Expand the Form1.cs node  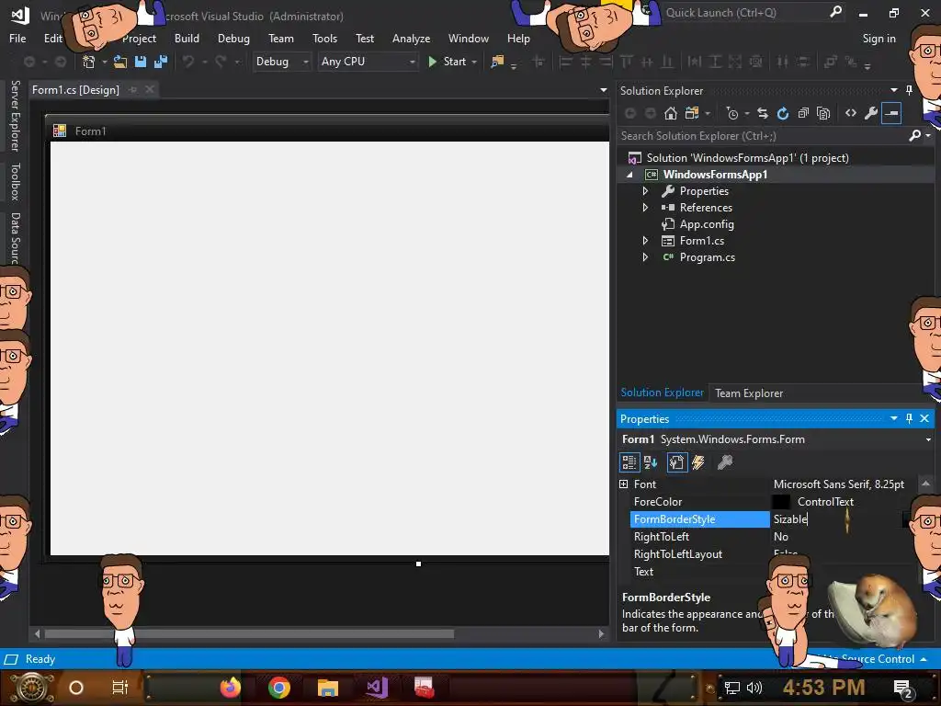coord(646,241)
